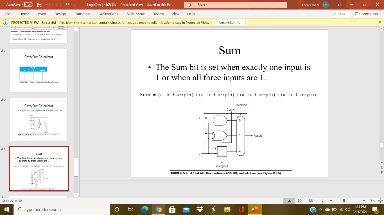
Task: Click main slide scrollbar up arrow
Action: pyautogui.click(x=381, y=29)
